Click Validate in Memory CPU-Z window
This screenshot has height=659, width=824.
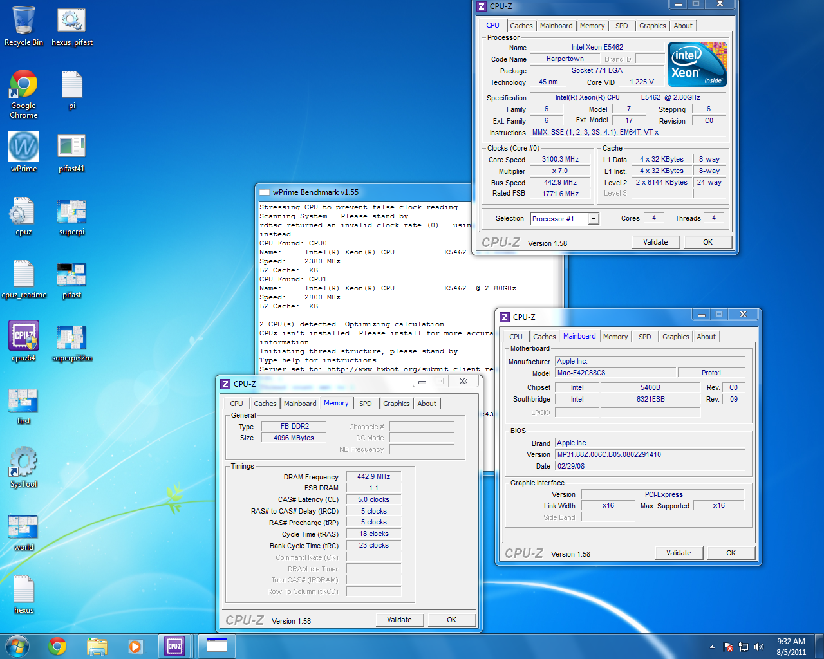[x=399, y=620]
